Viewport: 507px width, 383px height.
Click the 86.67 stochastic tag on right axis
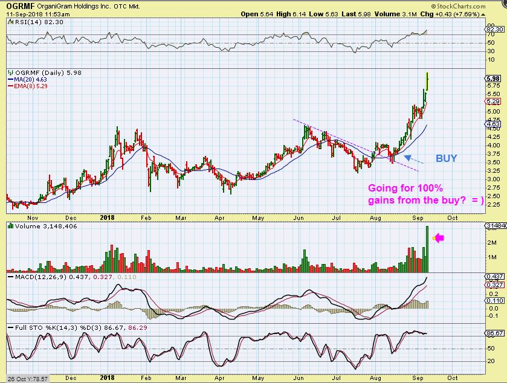(x=495, y=333)
